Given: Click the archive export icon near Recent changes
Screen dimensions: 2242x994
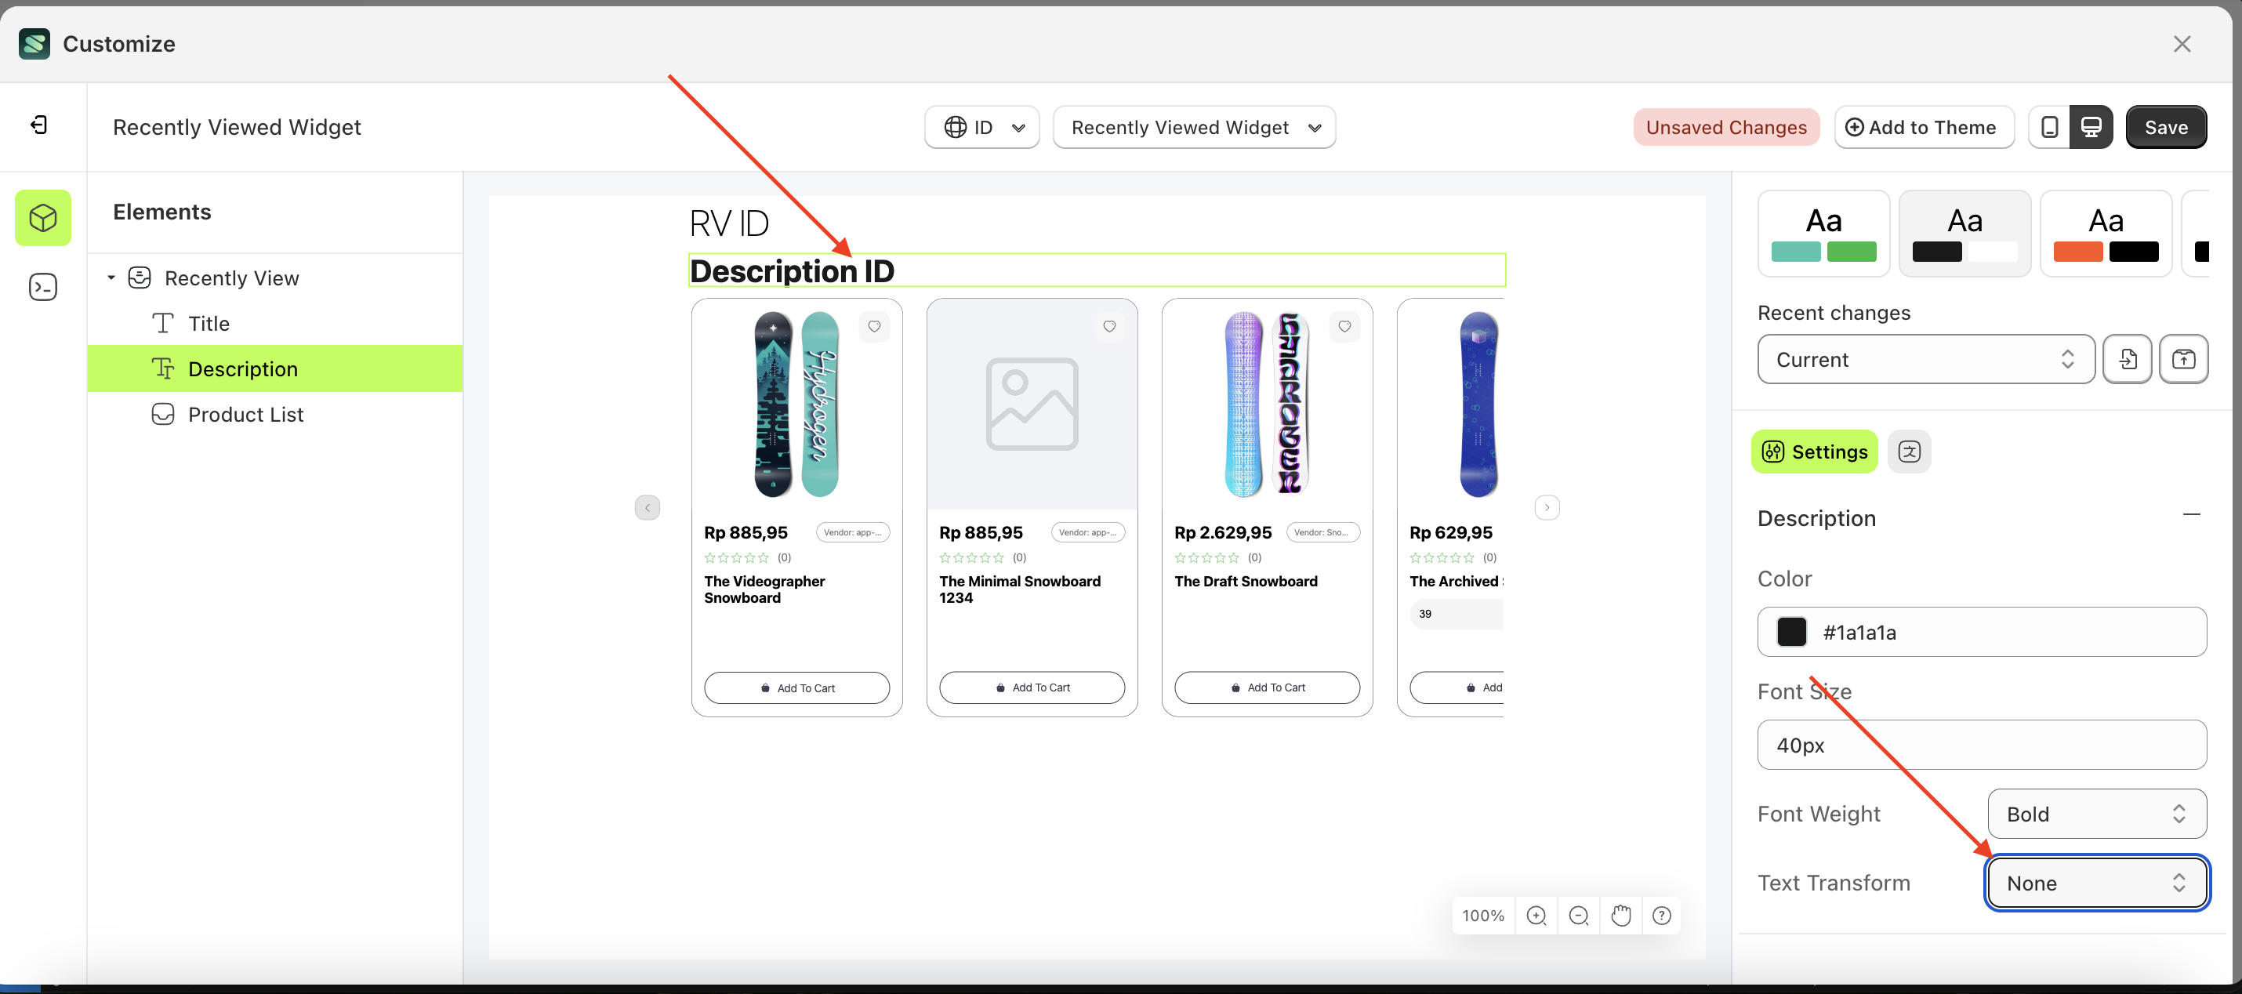Looking at the screenshot, I should 2184,358.
